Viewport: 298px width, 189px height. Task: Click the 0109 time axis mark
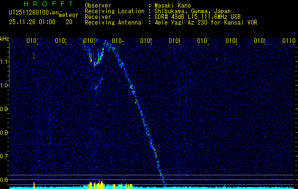[x=260, y=41]
